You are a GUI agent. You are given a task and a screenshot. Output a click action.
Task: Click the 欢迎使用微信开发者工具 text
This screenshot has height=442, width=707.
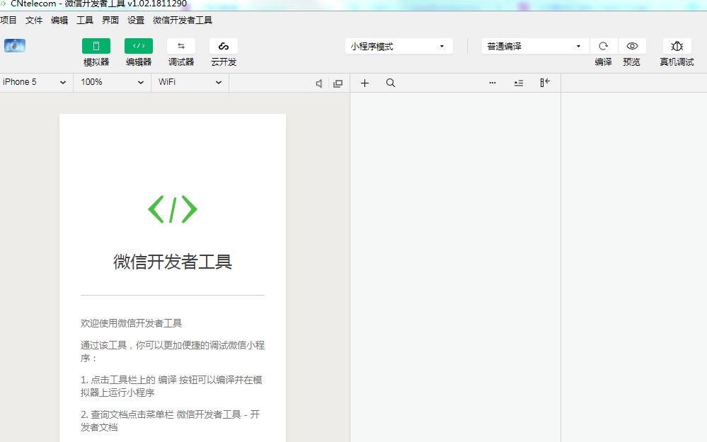pos(131,323)
